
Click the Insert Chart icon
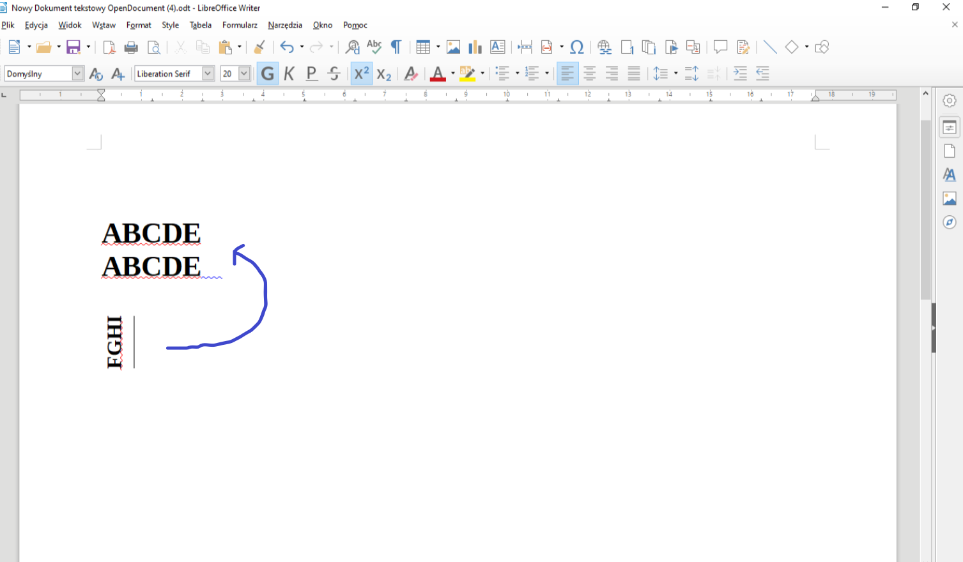(x=475, y=47)
